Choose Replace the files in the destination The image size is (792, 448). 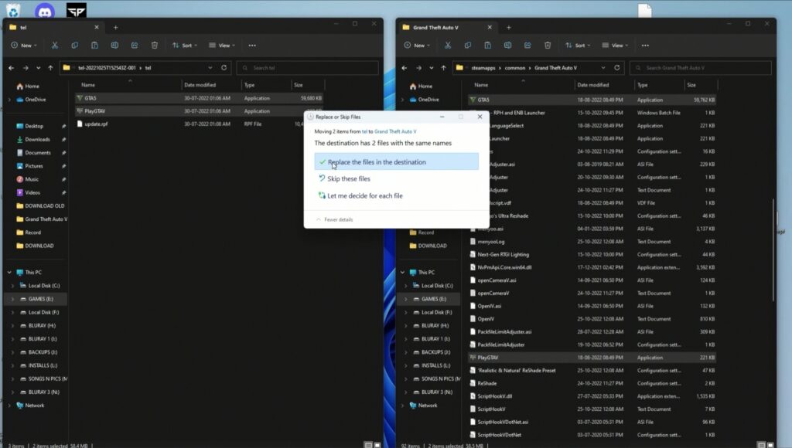397,162
